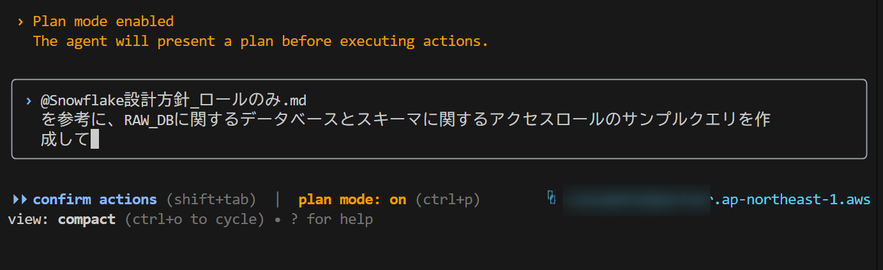Click the double-arrow confirm actions icon
The width and height of the screenshot is (883, 270).
[20, 200]
